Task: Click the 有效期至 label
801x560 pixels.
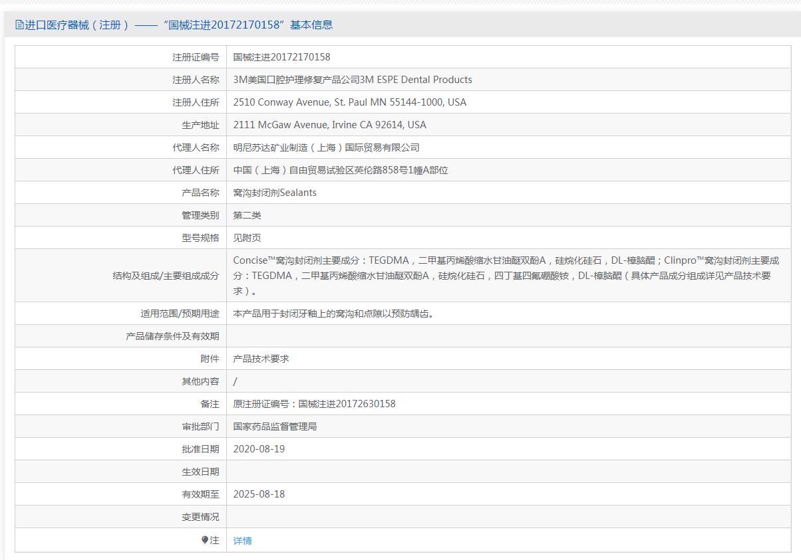Action: click(x=200, y=494)
